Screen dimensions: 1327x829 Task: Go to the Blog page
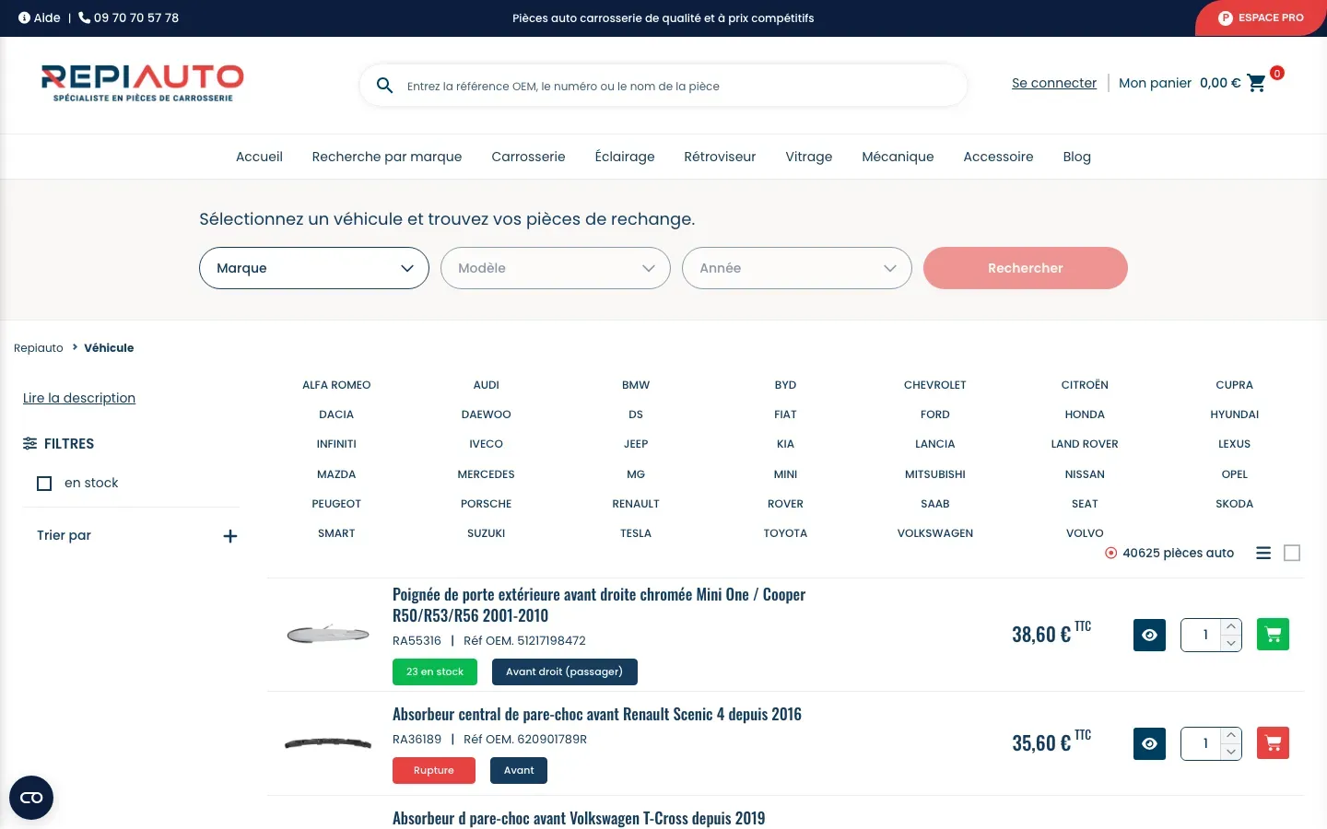click(1076, 157)
